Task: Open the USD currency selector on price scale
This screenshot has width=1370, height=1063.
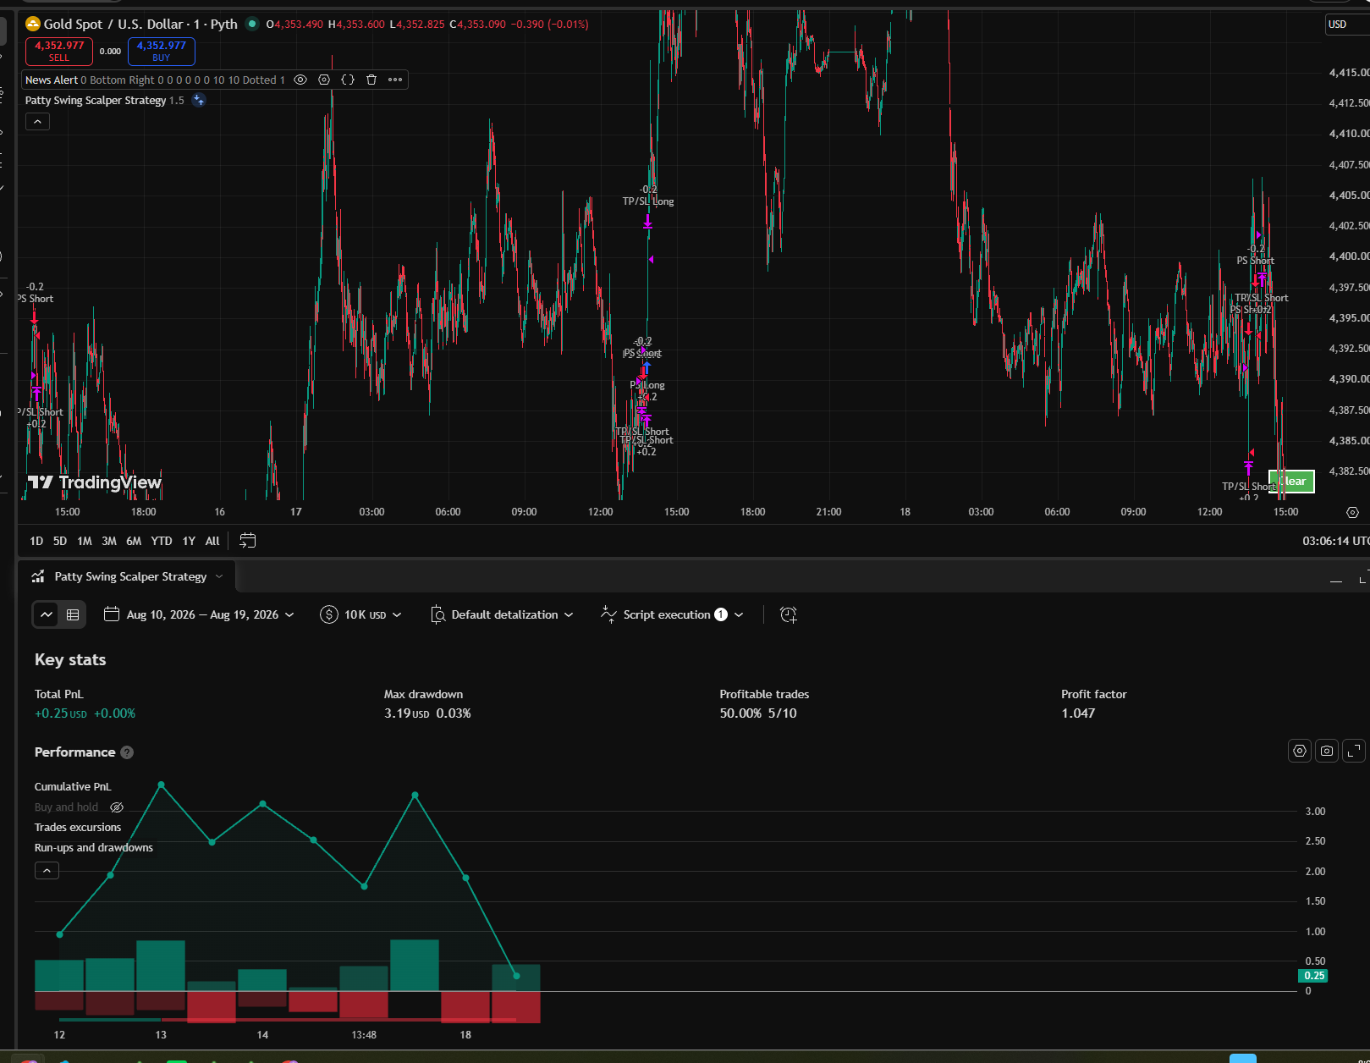Action: pos(1345,24)
